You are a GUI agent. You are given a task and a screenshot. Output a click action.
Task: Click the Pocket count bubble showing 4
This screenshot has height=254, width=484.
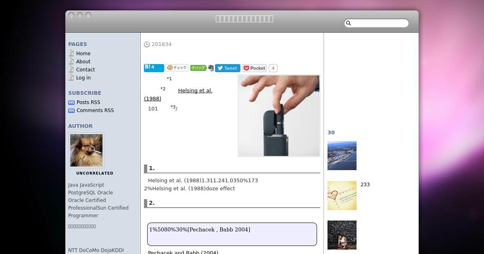(x=273, y=68)
